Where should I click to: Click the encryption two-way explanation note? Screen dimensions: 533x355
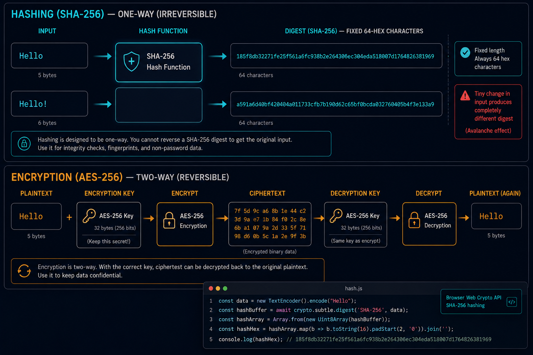pos(168,271)
